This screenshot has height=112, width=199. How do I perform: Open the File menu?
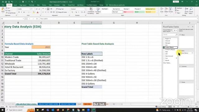(x=3, y=5)
